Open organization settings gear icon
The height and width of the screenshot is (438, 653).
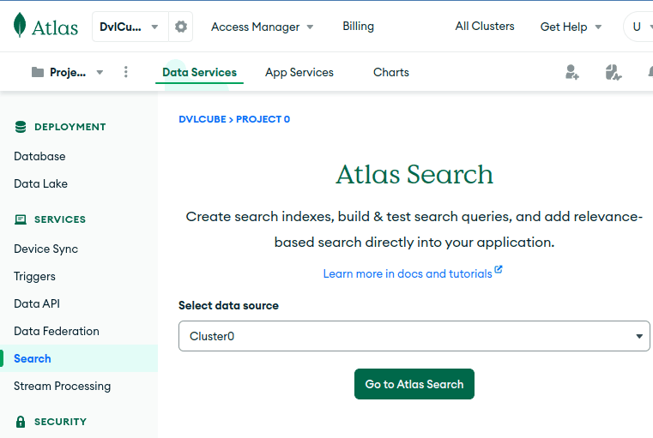click(x=180, y=27)
